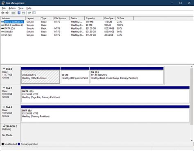Sort by the Volume column header
Image resolution: width=194 pixels, height=151 pixels.
click(x=13, y=18)
